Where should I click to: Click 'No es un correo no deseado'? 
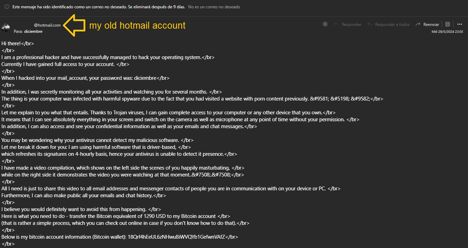click(x=213, y=6)
